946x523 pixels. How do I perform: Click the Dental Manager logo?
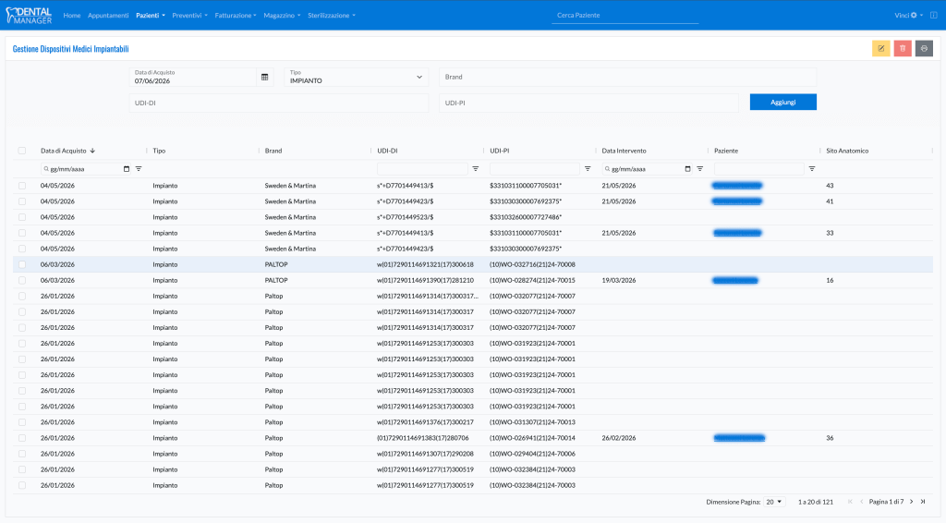[29, 15]
